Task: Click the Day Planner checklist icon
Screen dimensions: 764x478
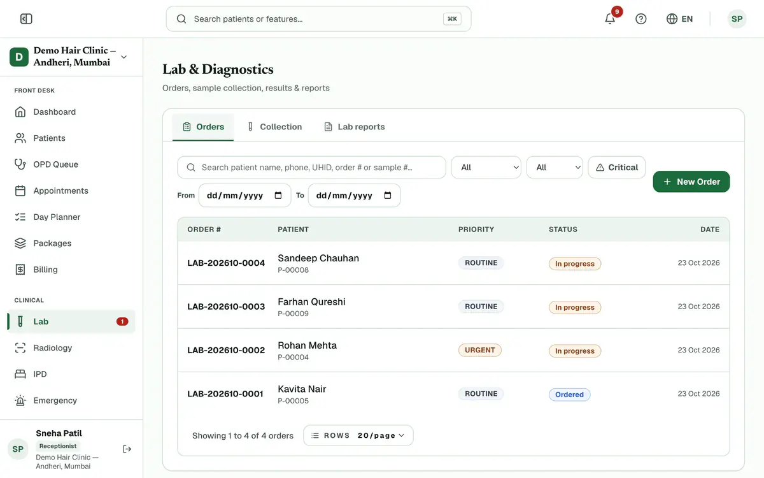Action: [x=20, y=217]
